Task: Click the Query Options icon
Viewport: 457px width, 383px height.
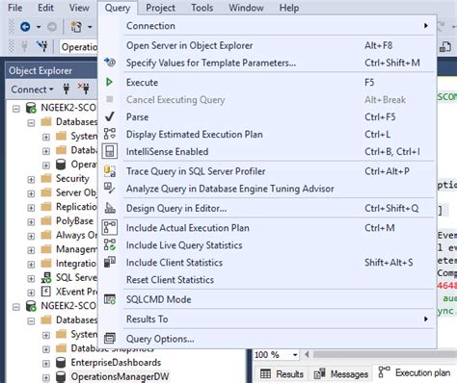Action: [x=110, y=339]
